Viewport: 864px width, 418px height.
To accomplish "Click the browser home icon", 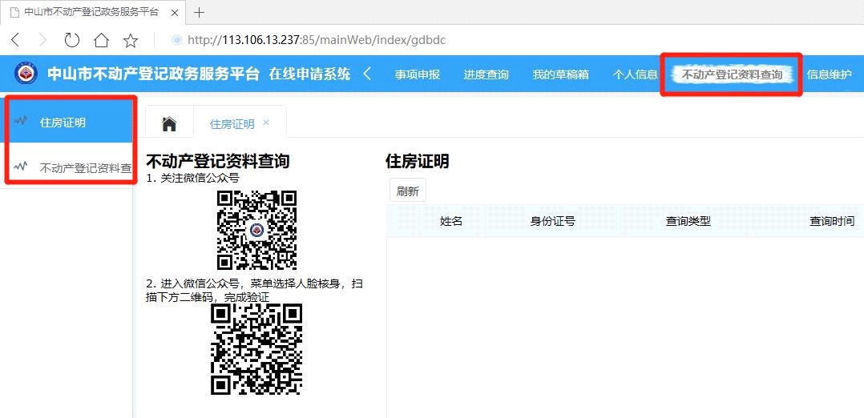I will 101,40.
